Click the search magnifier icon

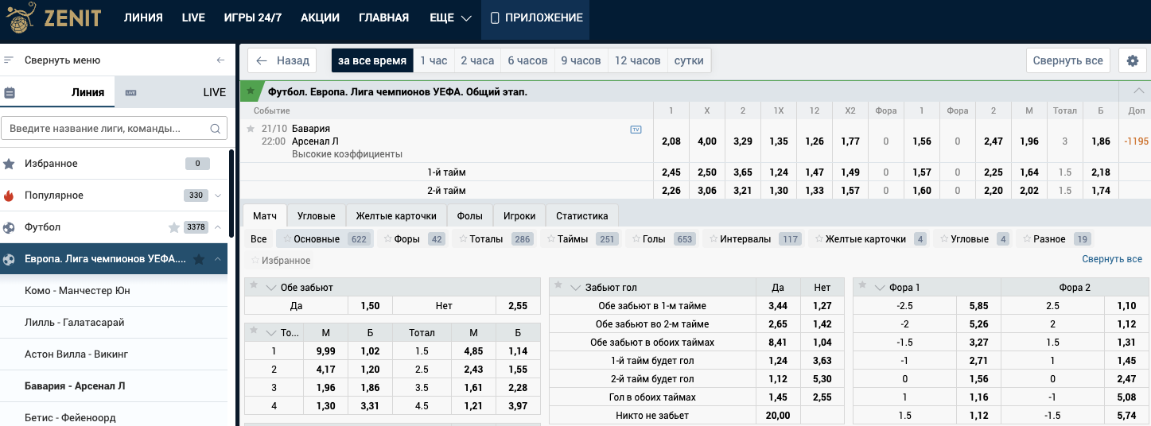coord(215,128)
